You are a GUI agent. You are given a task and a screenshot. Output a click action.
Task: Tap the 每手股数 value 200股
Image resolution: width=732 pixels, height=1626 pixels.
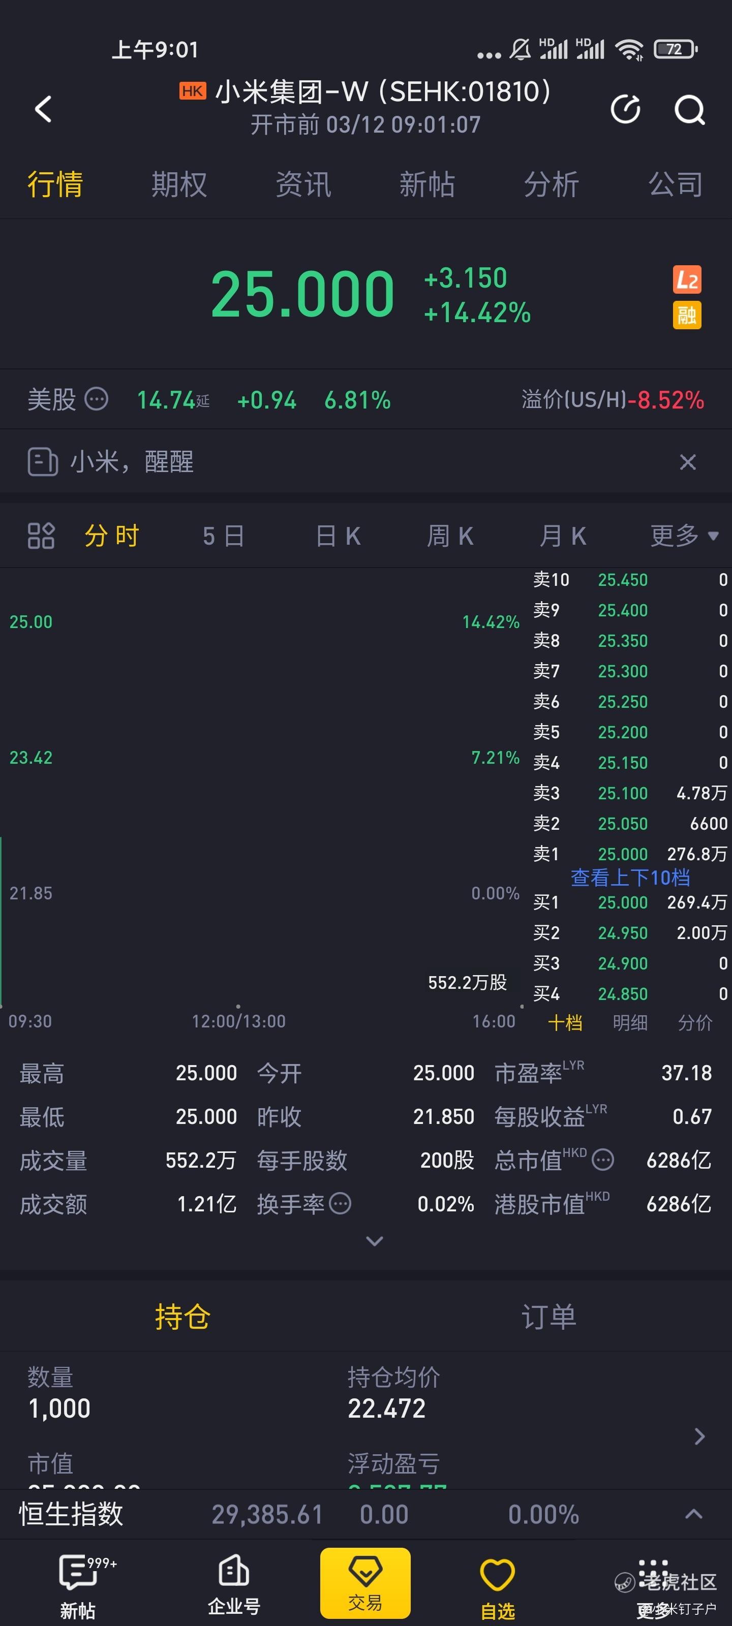[x=447, y=1160]
